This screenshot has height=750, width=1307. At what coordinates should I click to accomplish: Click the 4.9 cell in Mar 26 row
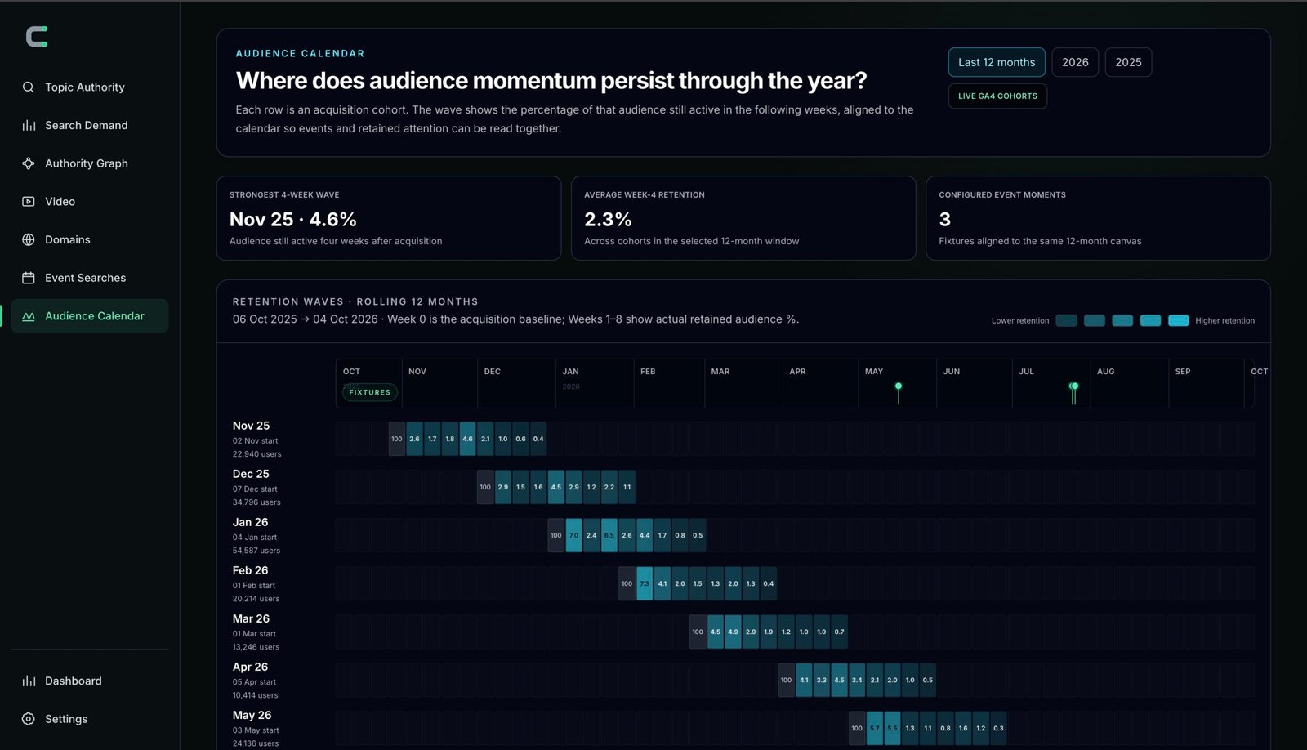[x=733, y=632]
